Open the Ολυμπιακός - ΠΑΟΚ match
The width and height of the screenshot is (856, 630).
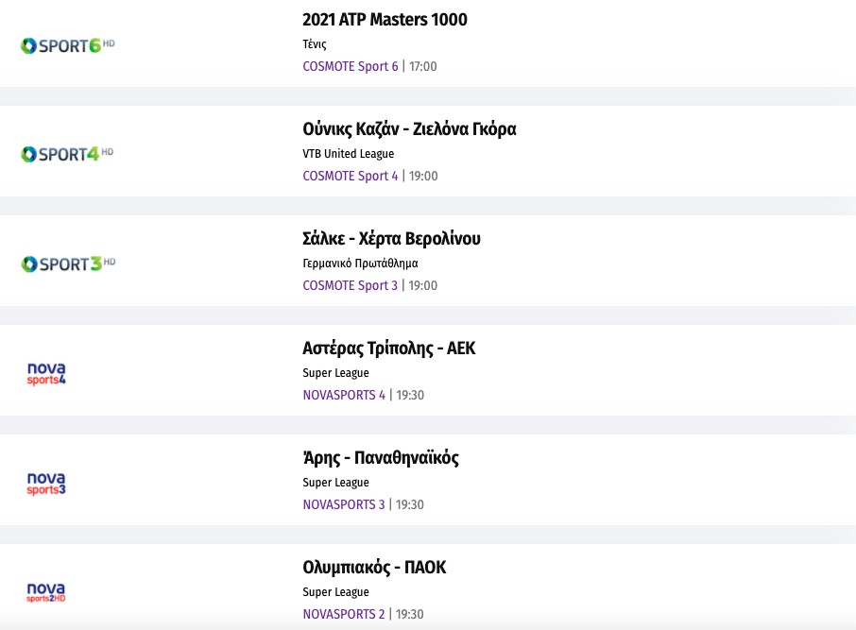[x=374, y=568]
